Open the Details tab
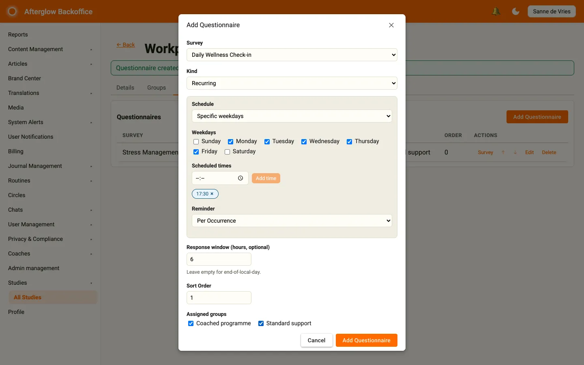Viewport: 584px width, 365px height. [125, 88]
